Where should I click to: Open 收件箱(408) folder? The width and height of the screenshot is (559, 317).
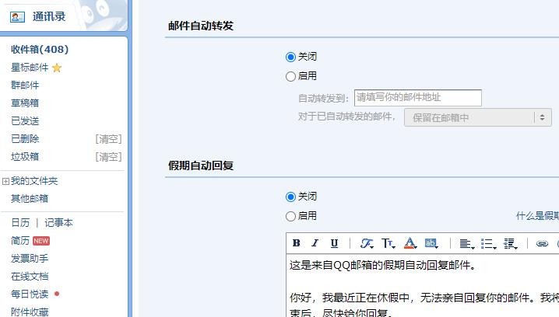tap(40, 50)
